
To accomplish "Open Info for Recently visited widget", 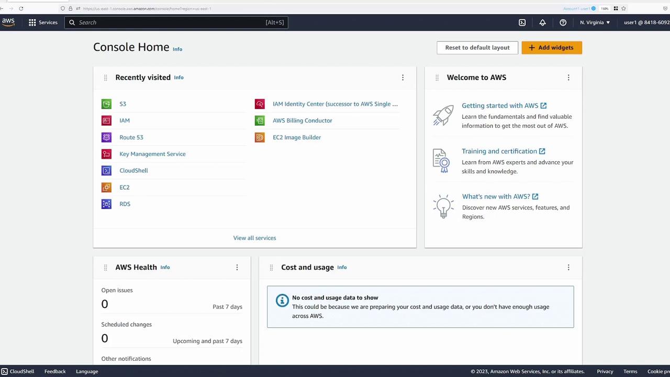I will (178, 77).
